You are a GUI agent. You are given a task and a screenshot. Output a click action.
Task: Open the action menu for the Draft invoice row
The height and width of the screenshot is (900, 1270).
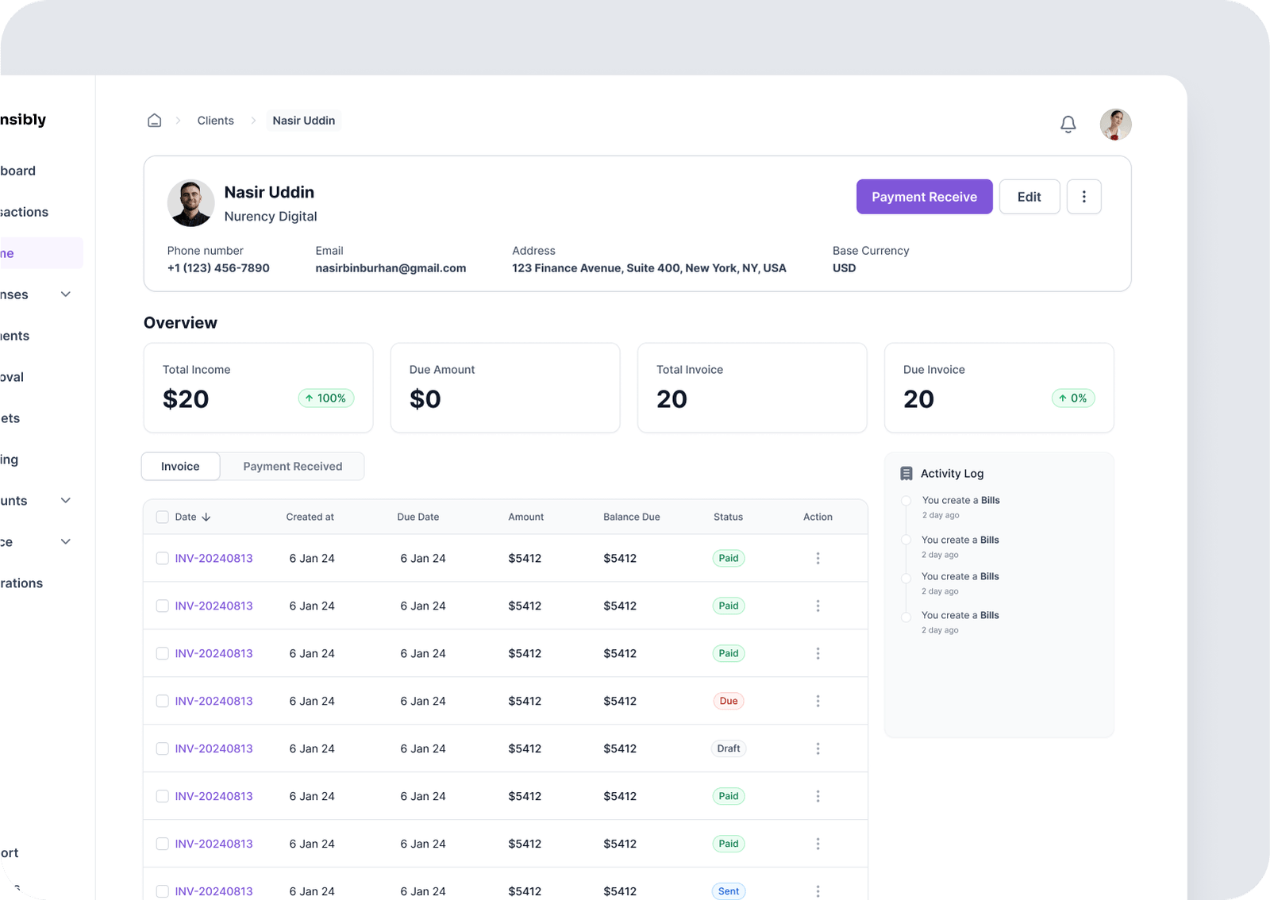point(818,748)
